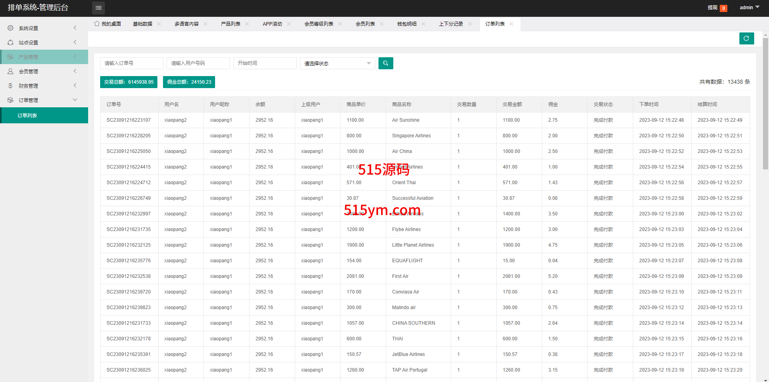The image size is (769, 382).
Task: Close the 订单列表 tab
Action: [x=511, y=24]
